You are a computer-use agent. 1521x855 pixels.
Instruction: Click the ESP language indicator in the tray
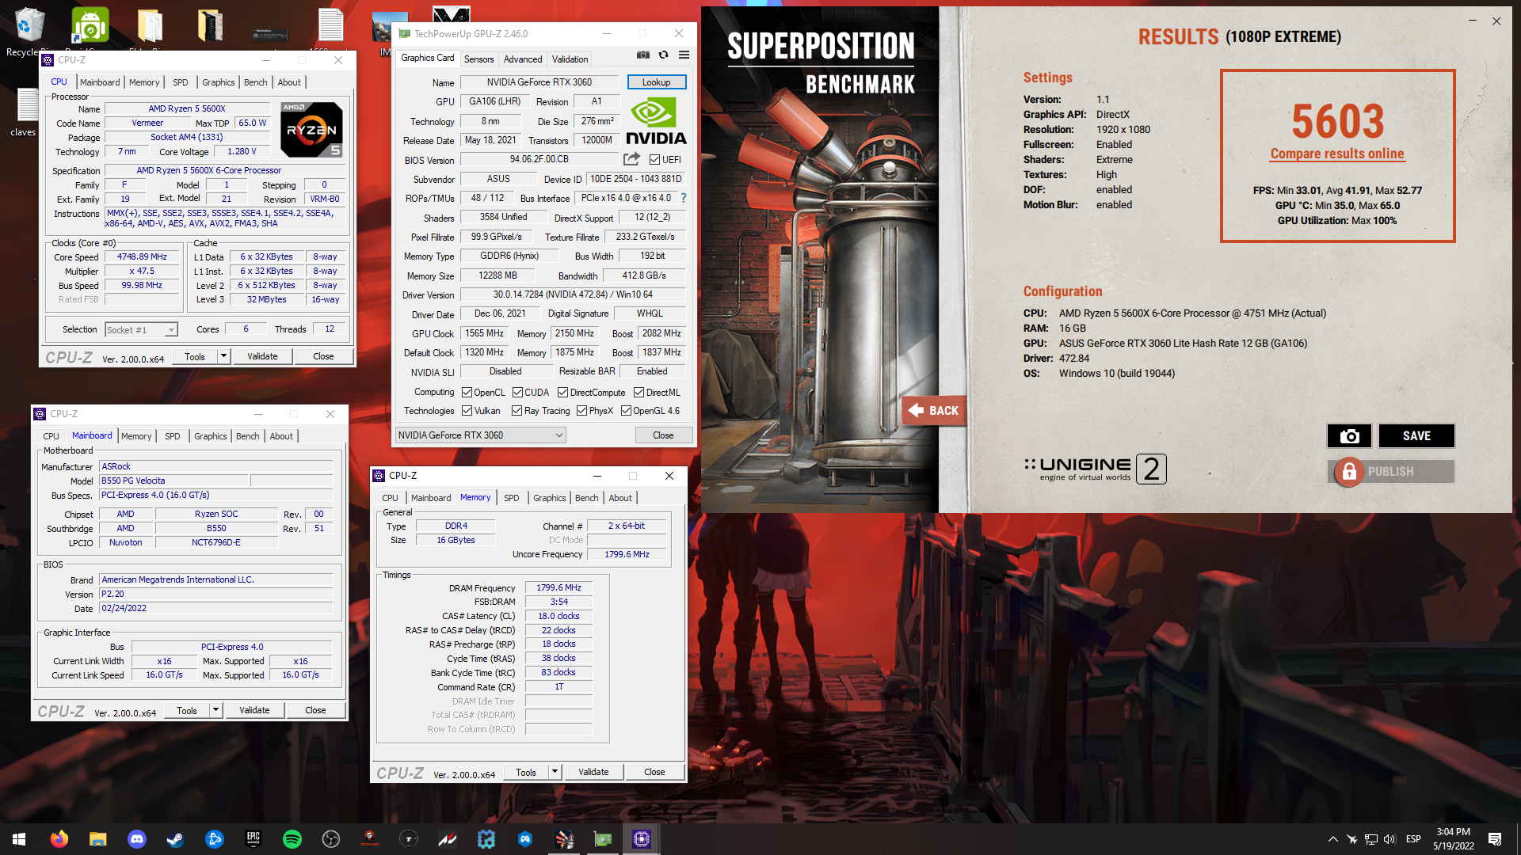point(1413,839)
